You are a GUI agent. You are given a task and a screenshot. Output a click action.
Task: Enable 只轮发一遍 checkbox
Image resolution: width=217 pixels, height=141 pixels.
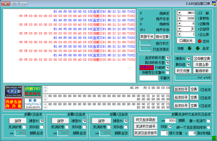pyautogui.click(x=209, y=121)
